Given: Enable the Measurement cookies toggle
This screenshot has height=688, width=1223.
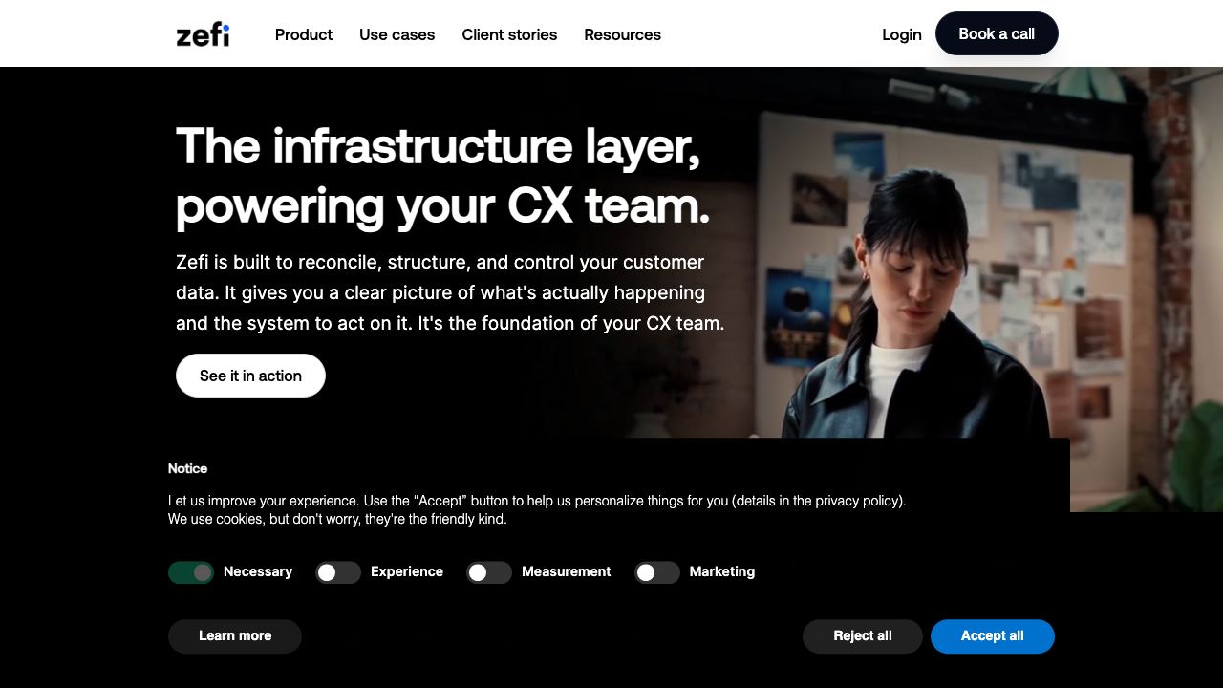Looking at the screenshot, I should [x=489, y=572].
